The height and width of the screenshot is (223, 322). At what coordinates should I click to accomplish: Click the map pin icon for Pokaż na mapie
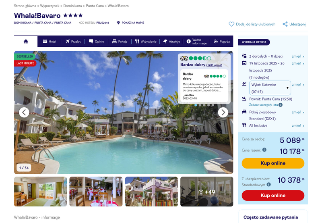118,23
